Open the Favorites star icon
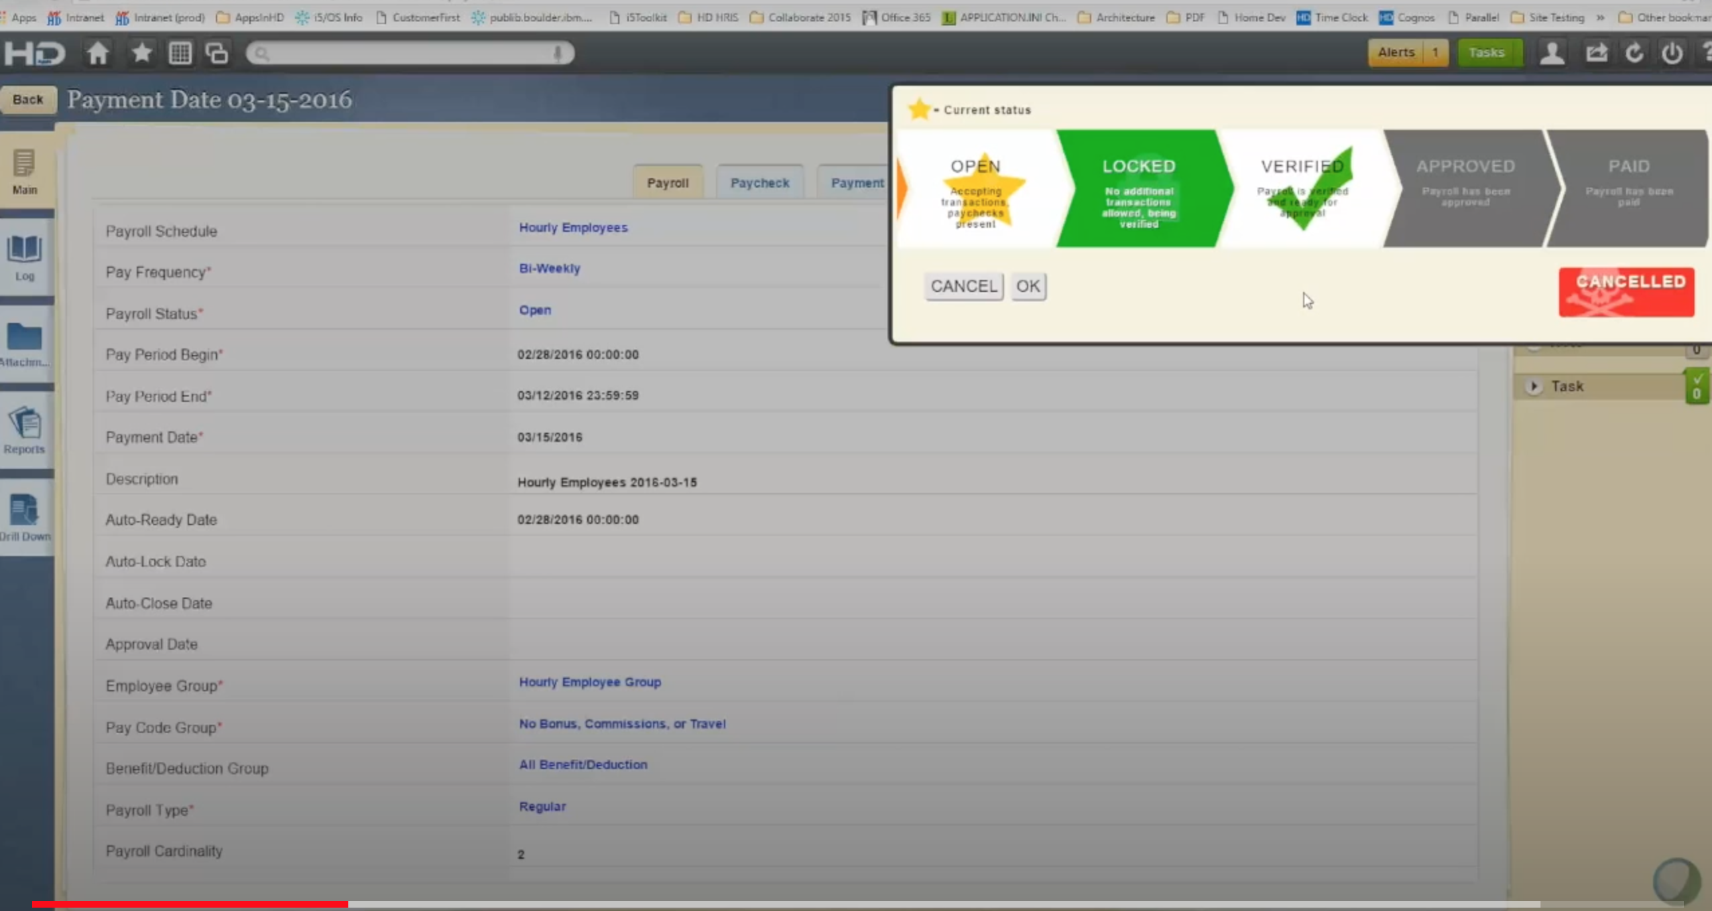Screen dimensions: 1712x911 coord(141,53)
